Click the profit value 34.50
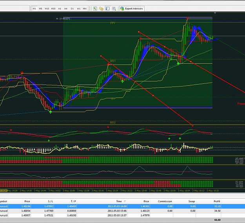The height and width of the screenshot is (223, 245). tap(217, 211)
